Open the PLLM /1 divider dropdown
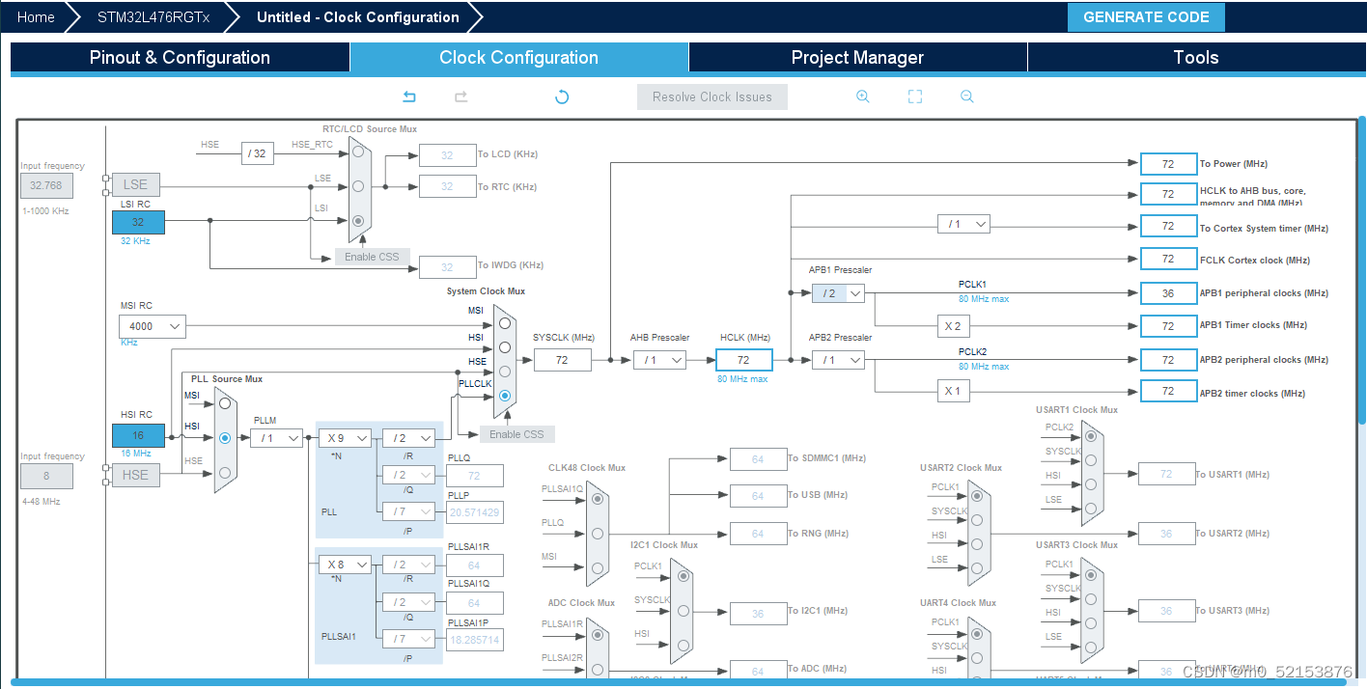Screen dimensions: 1367x689 click(x=276, y=438)
